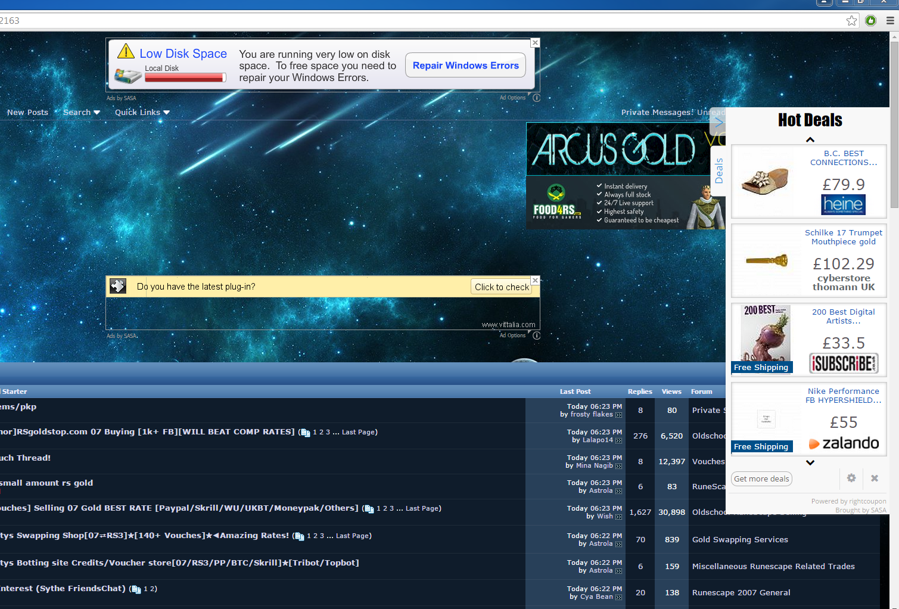Viewport: 899px width, 609px height.
Task: Go to last post by Lalapo14 icon
Action: (619, 440)
